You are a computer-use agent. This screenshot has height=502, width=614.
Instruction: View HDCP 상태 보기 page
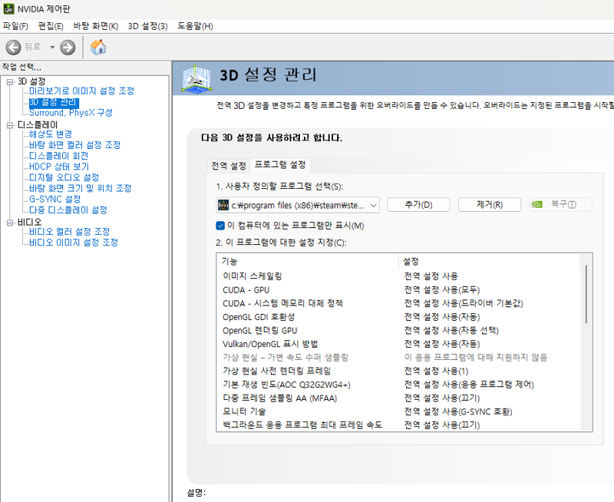pos(59,167)
